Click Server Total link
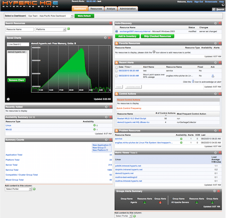This screenshot has width=226, height=218. coord(11,165)
